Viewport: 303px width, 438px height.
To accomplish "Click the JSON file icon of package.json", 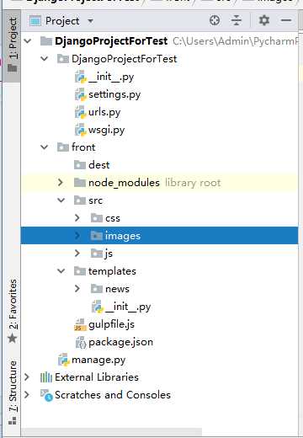I will [81, 342].
